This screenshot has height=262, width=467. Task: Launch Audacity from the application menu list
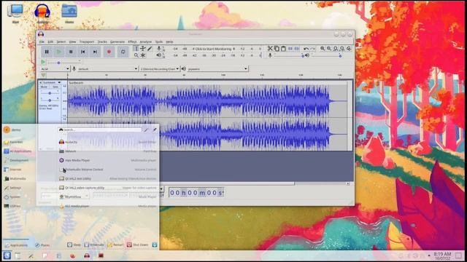107,142
